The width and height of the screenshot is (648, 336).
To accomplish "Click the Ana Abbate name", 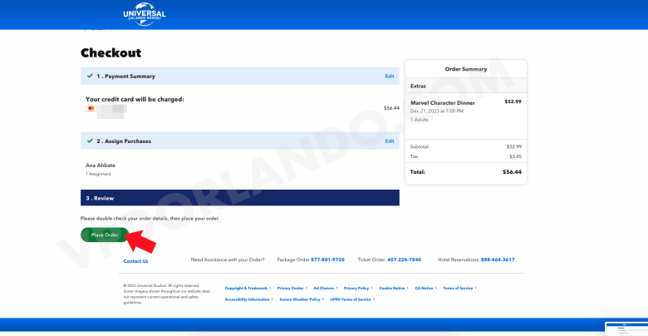I will [101, 166].
